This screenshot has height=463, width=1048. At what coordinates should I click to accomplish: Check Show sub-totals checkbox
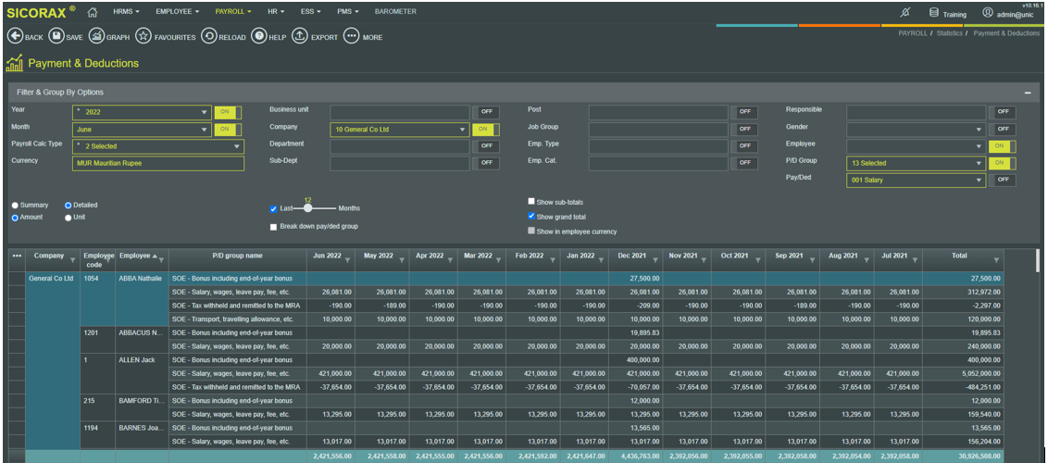click(531, 202)
